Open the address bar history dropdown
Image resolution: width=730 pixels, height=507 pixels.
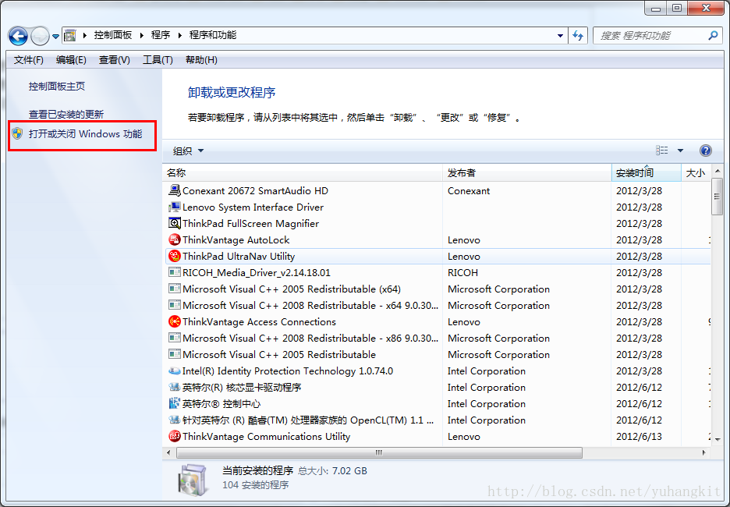560,36
